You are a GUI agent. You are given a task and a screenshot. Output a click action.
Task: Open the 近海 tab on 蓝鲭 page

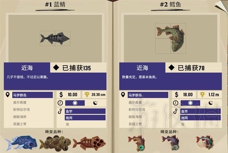point(27,68)
